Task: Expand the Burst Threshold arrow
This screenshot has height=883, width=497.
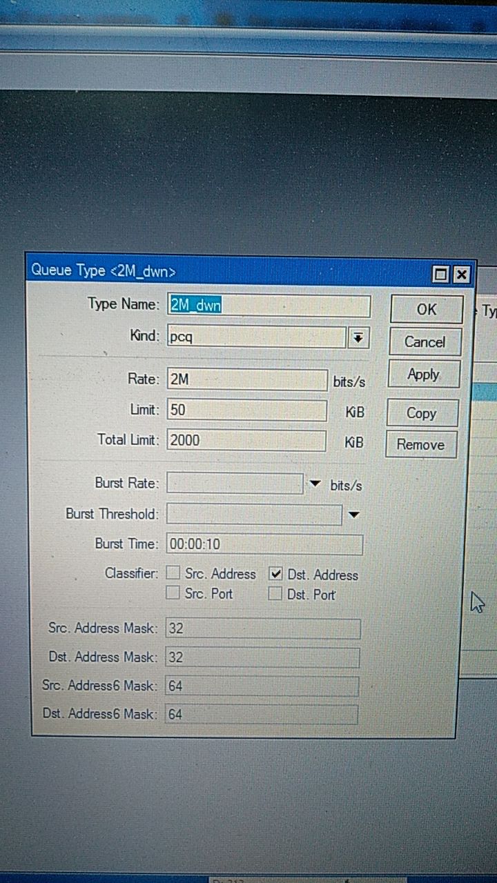Action: pos(354,515)
